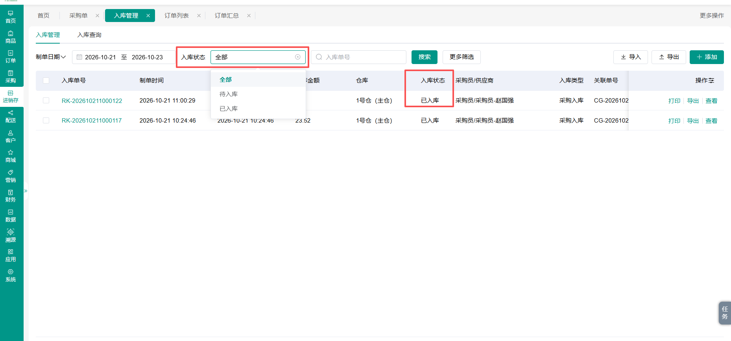Open the 订单 sidebar section
This screenshot has width=731, height=341.
[11, 57]
